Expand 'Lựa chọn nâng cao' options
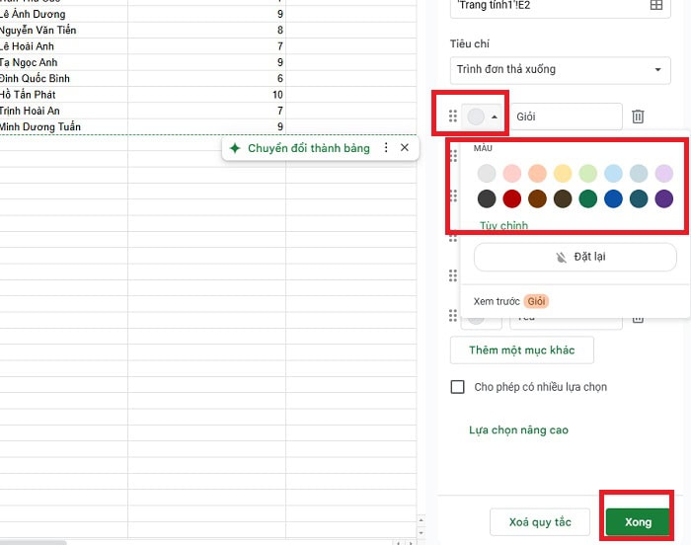Image resolution: width=691 pixels, height=545 pixels. tap(518, 430)
